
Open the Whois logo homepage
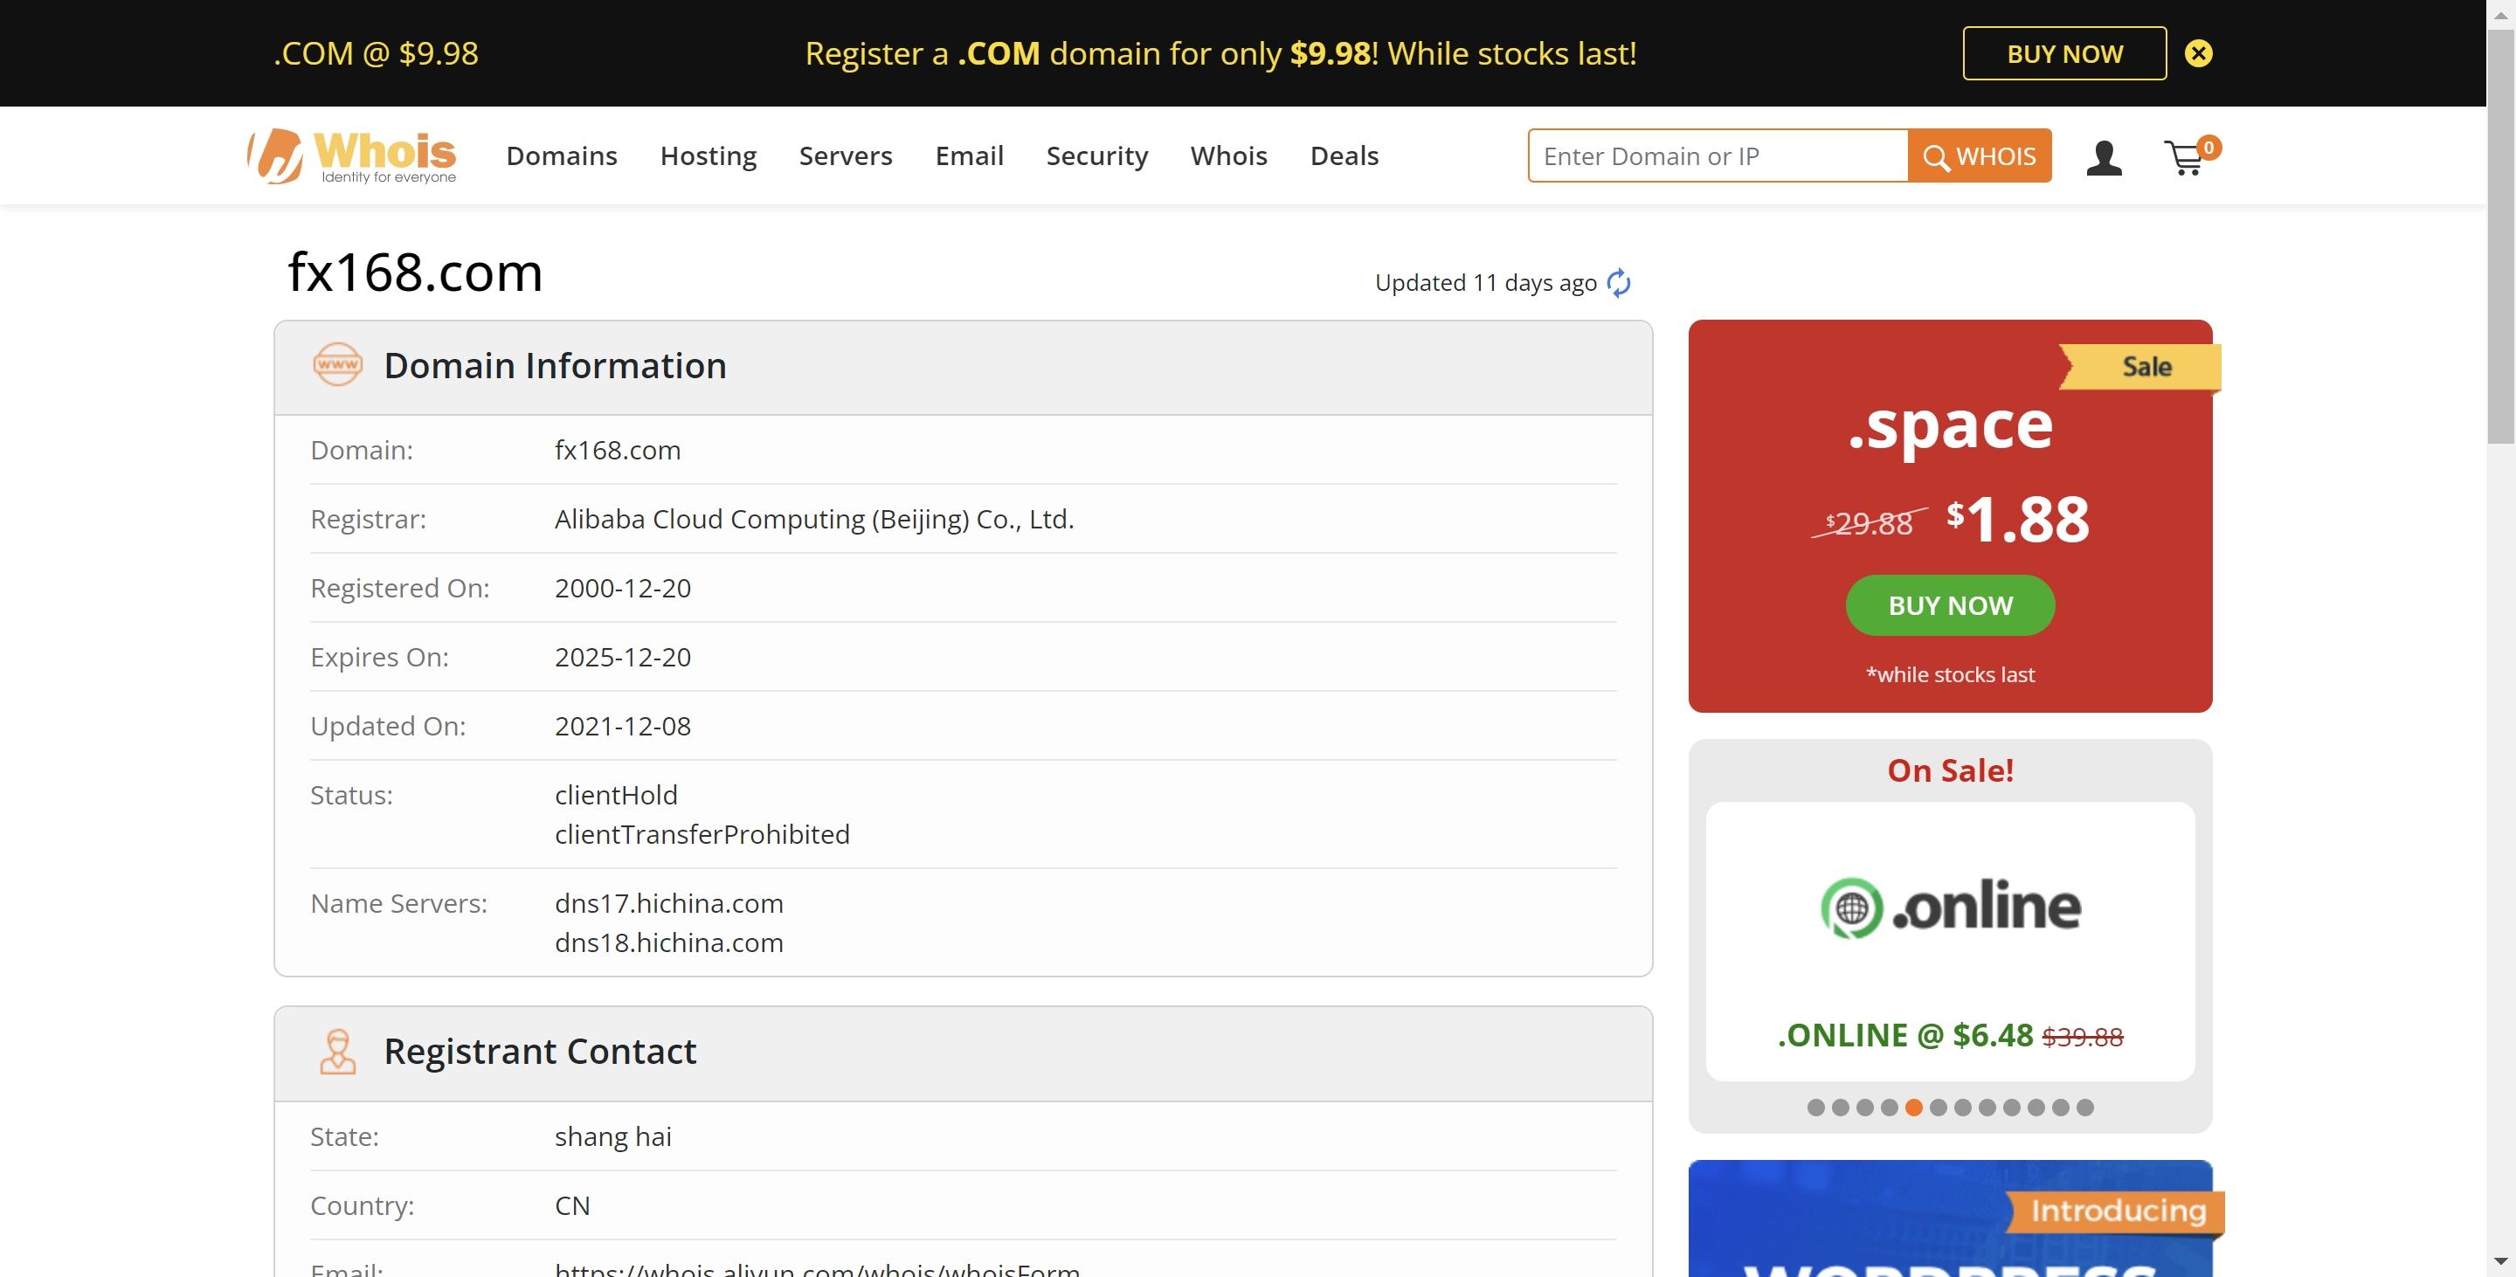[353, 156]
